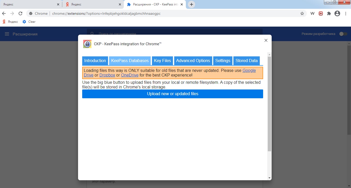
Task: Switch to the Introduction tab
Action: [95, 61]
